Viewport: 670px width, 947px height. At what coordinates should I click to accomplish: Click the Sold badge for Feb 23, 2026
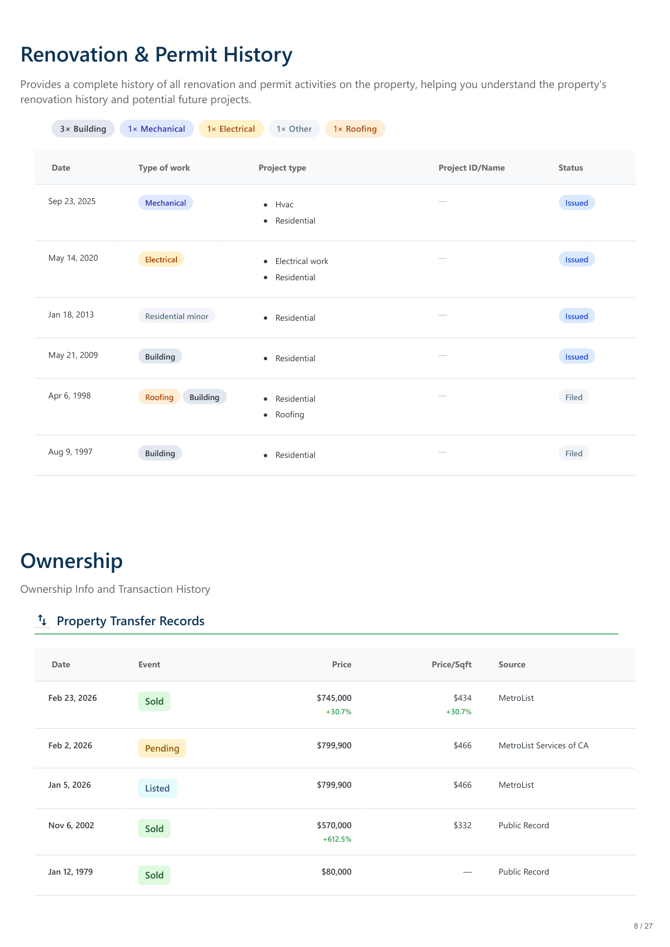pyautogui.click(x=154, y=701)
